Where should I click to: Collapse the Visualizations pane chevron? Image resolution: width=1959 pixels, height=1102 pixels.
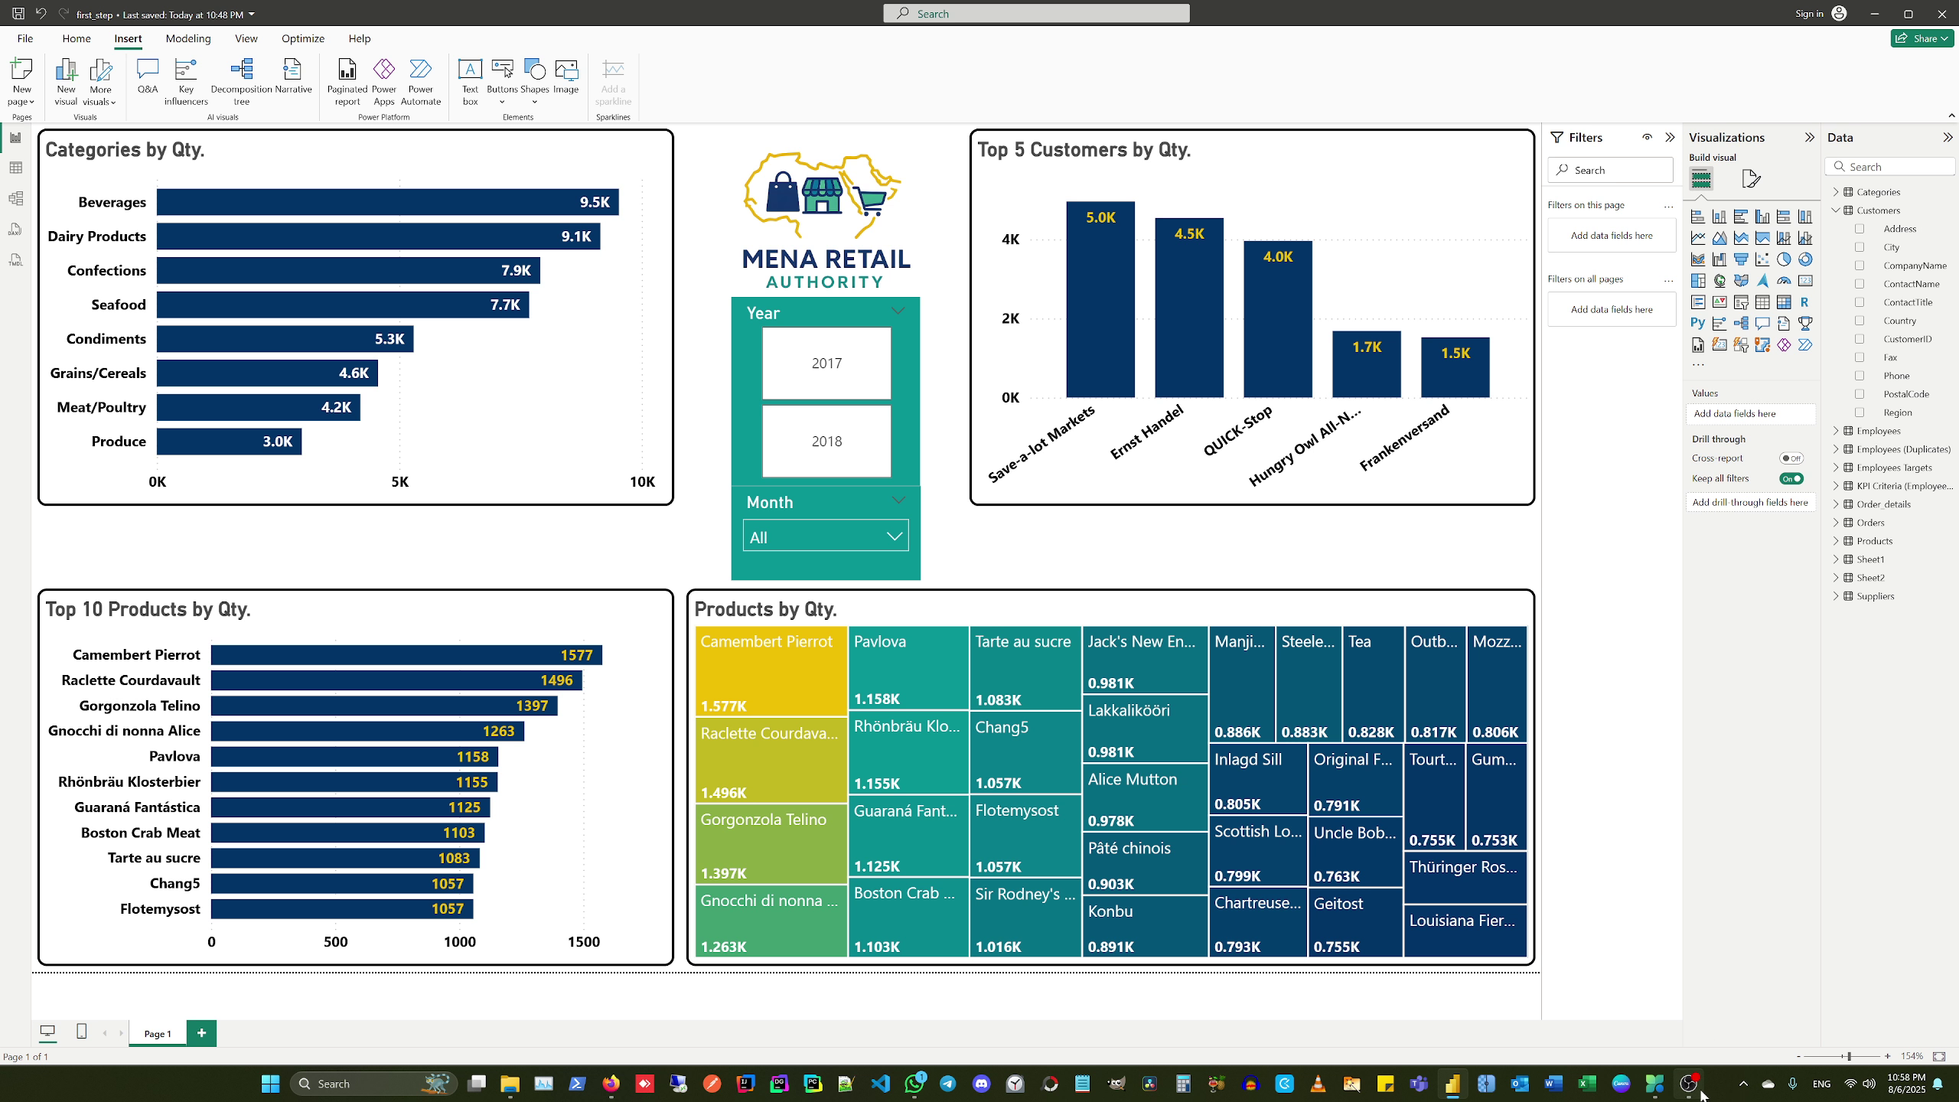(1809, 138)
